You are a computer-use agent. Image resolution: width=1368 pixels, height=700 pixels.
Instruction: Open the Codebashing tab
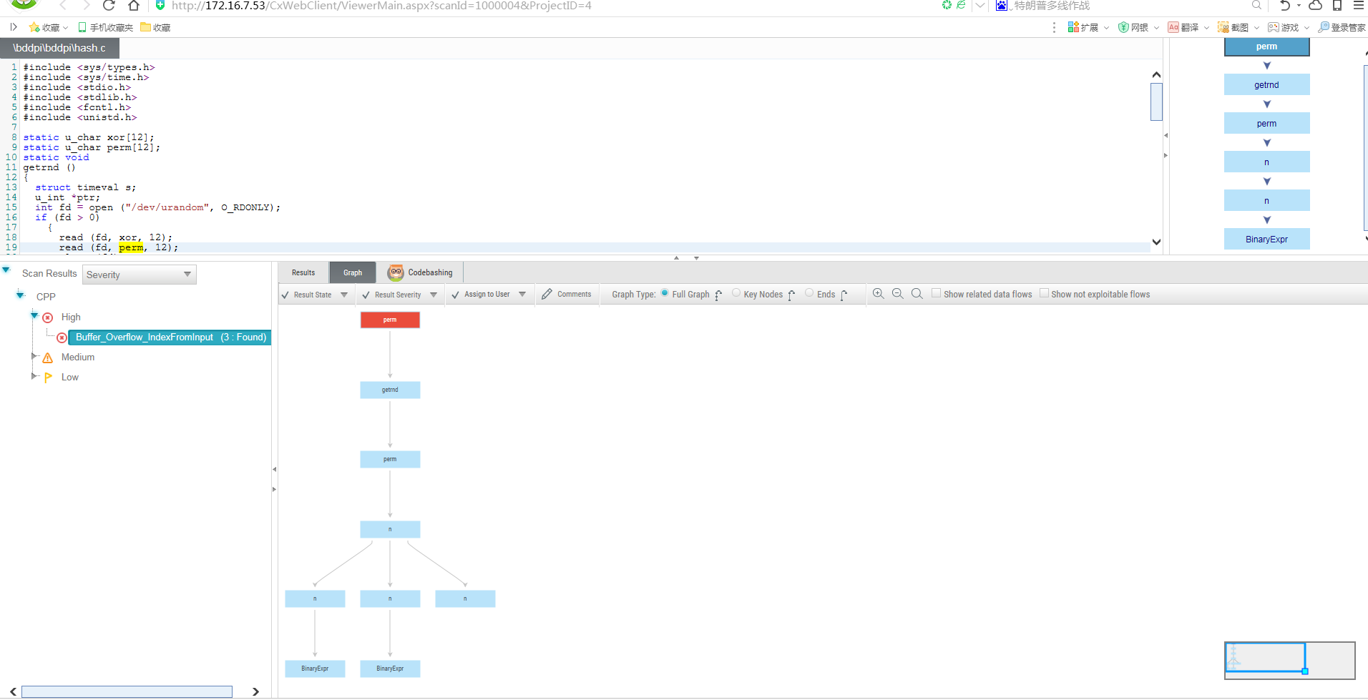tap(421, 272)
